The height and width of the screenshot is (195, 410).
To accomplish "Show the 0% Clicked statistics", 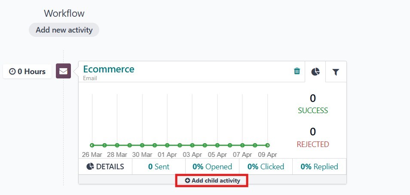I will [265, 167].
